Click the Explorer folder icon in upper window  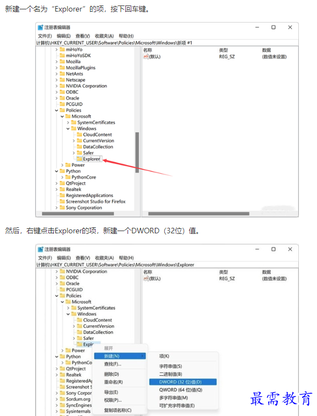pos(80,159)
